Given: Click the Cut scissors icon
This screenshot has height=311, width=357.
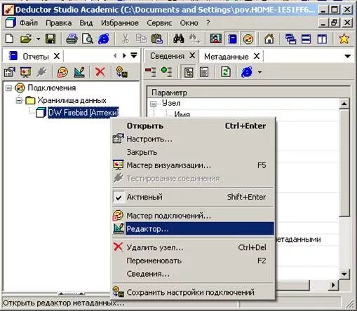Looking at the screenshot, I should tap(126, 39).
